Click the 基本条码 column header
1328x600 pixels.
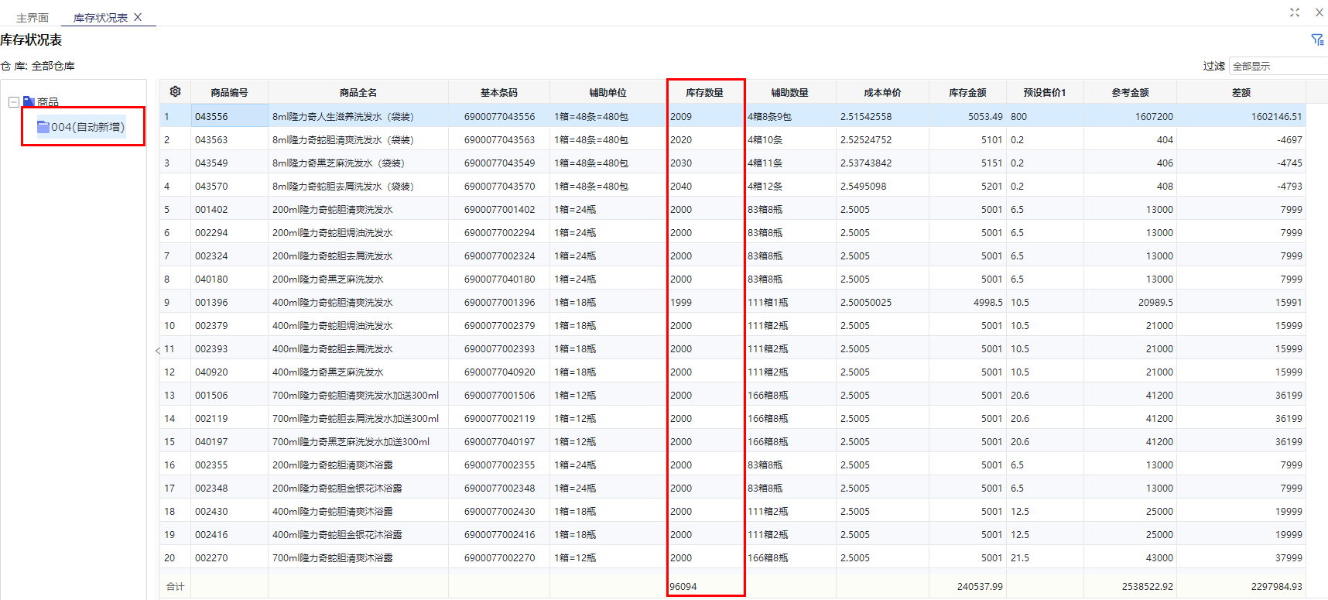499,92
